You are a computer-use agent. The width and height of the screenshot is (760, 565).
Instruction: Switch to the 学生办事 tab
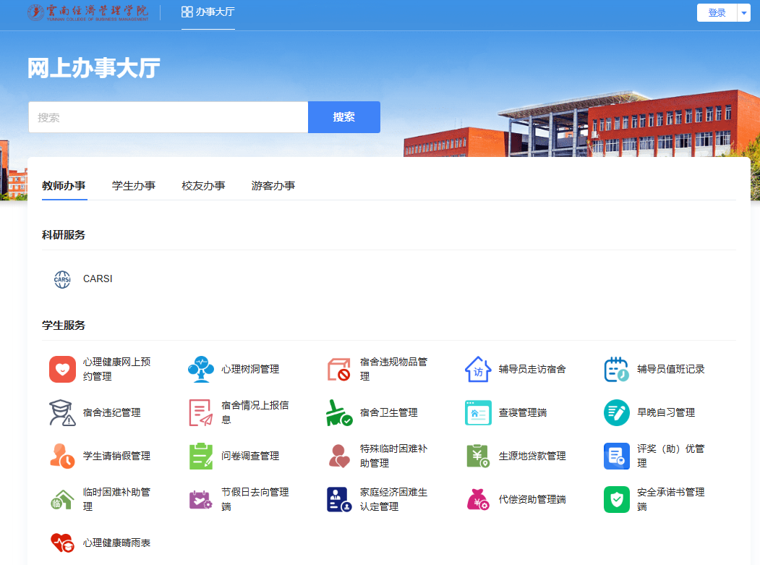(133, 185)
